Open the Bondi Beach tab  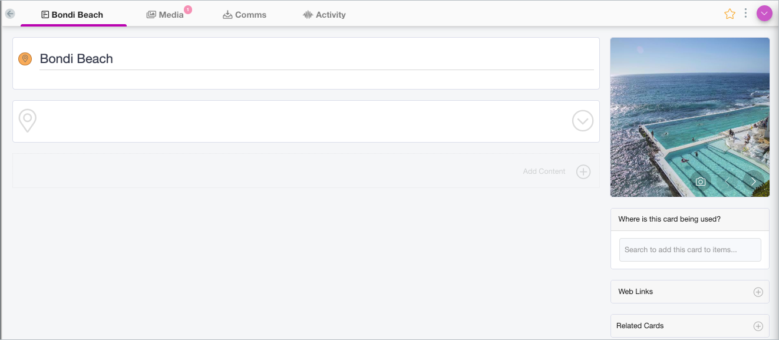tap(72, 15)
